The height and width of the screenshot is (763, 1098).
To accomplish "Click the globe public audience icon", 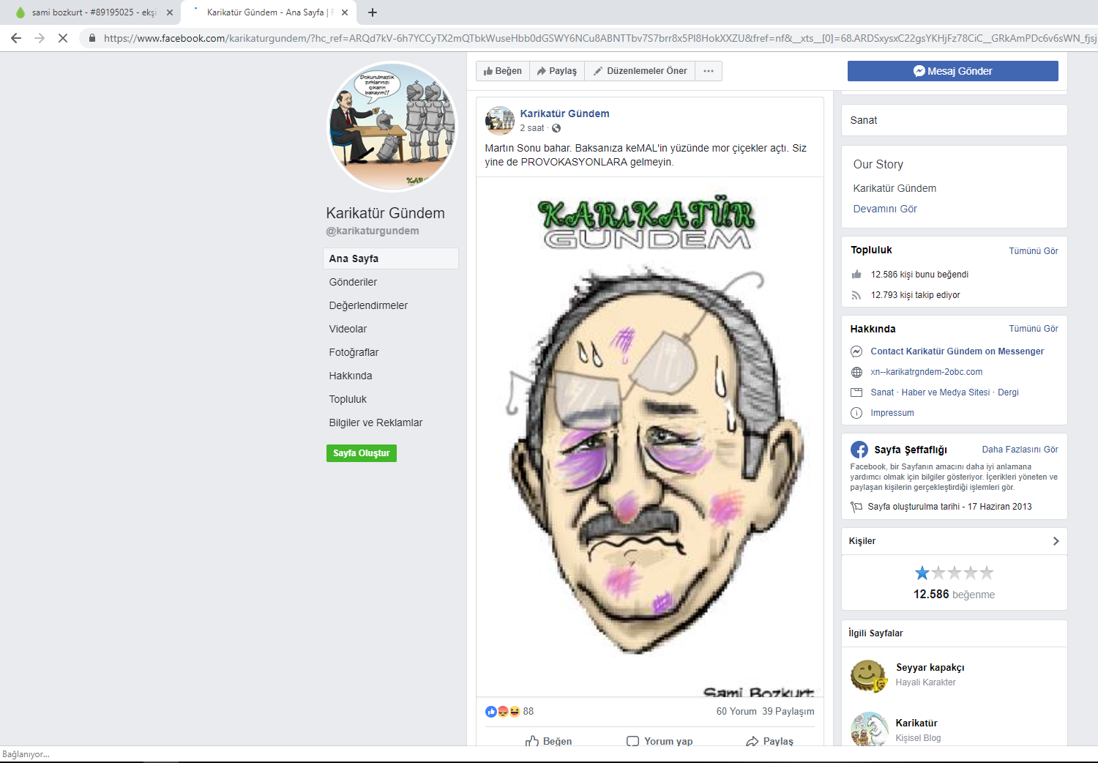I will pos(556,128).
